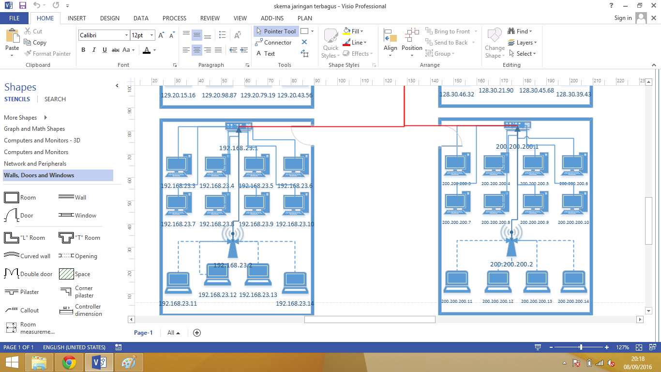Open the Windows Start menu
Image resolution: width=661 pixels, height=372 pixels.
(x=12, y=362)
